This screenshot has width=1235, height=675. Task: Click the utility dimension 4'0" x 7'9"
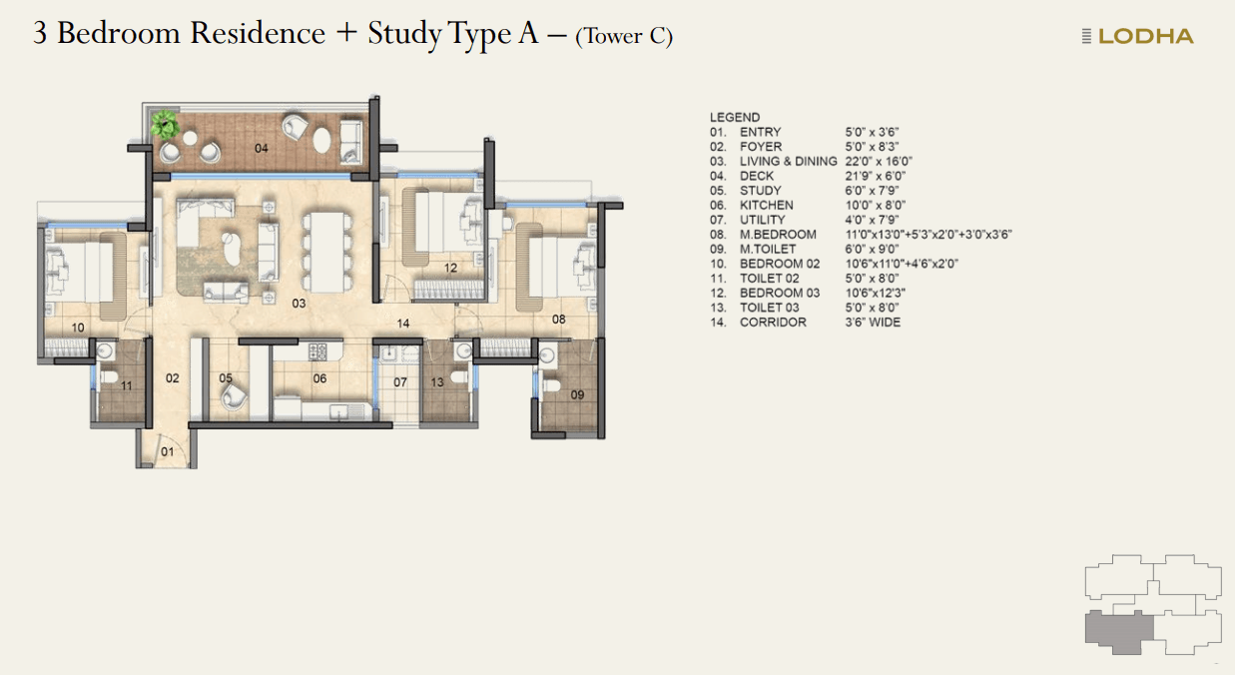[x=871, y=220]
